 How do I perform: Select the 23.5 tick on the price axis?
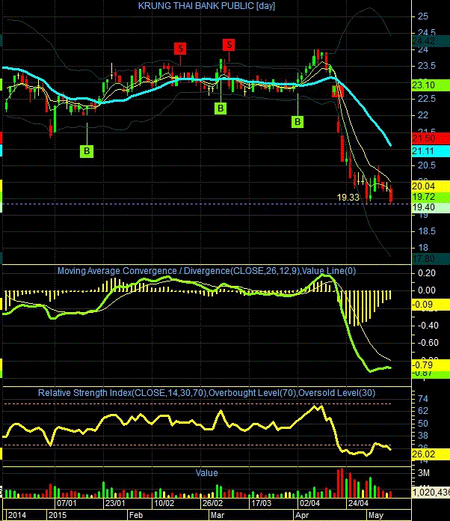coord(427,66)
